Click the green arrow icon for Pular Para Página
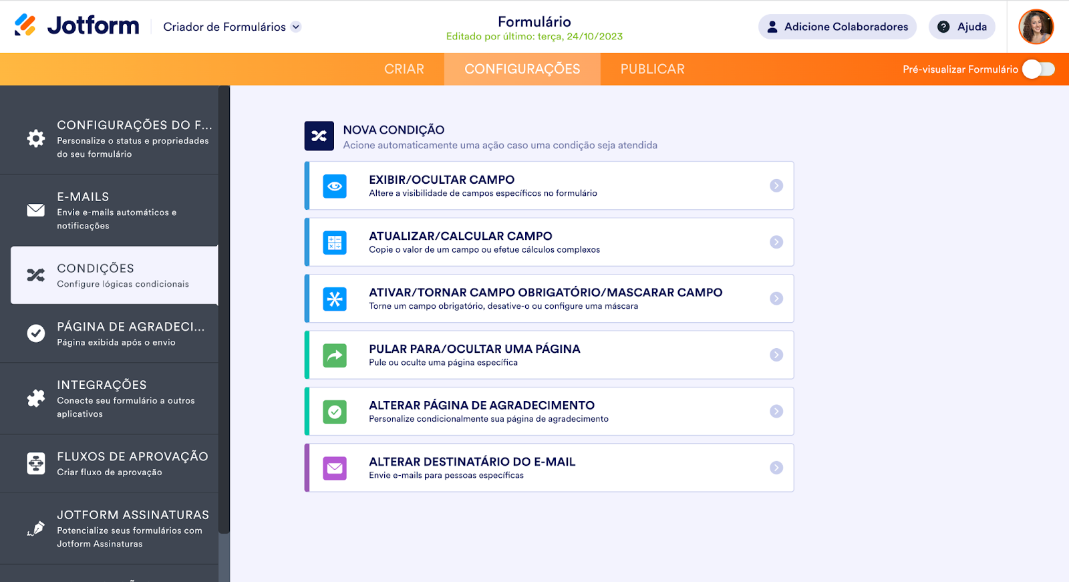This screenshot has height=582, width=1069. [335, 355]
